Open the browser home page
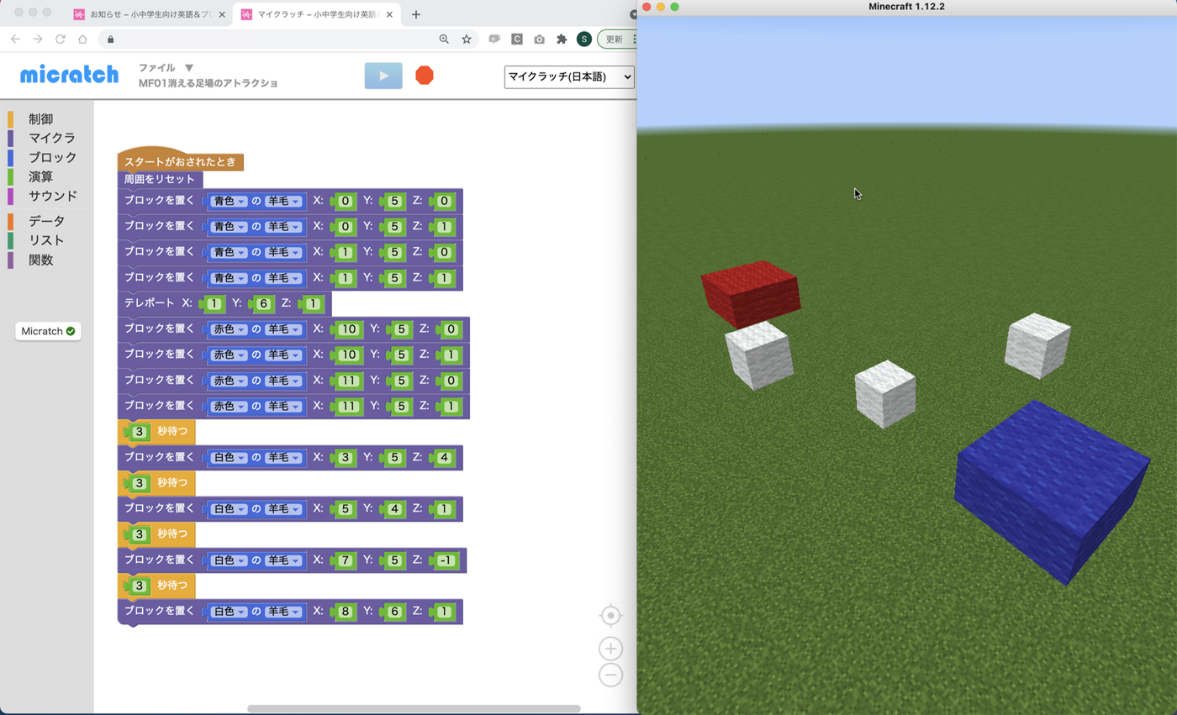The height and width of the screenshot is (715, 1177). point(82,39)
